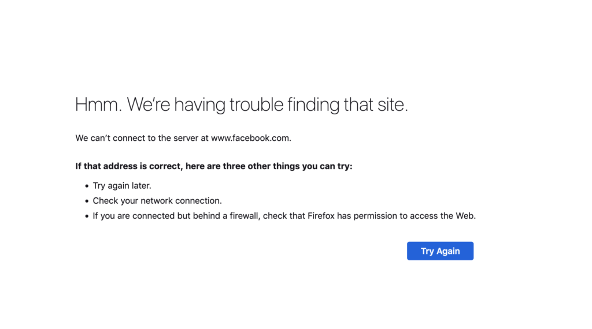Click the bullet dot before "Check your network"
The height and width of the screenshot is (329, 592).
tap(87, 201)
